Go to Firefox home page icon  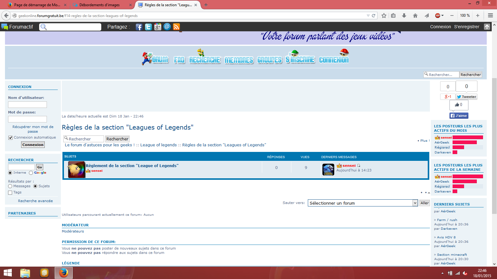[415, 15]
